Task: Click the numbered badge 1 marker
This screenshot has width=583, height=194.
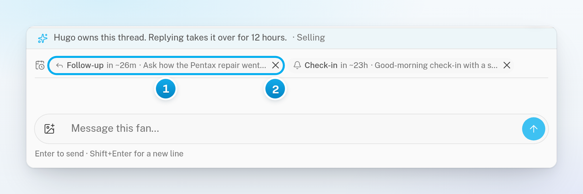Action: [x=166, y=89]
